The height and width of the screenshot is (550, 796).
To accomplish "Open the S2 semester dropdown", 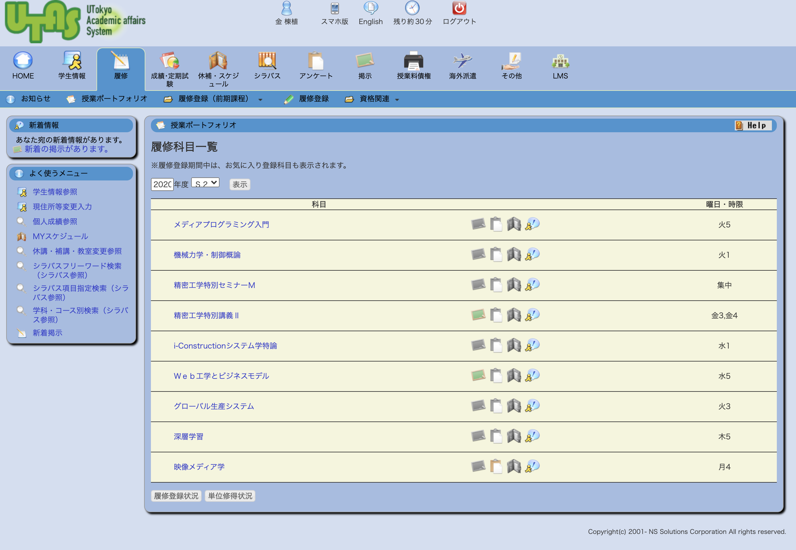I will pyautogui.click(x=206, y=183).
